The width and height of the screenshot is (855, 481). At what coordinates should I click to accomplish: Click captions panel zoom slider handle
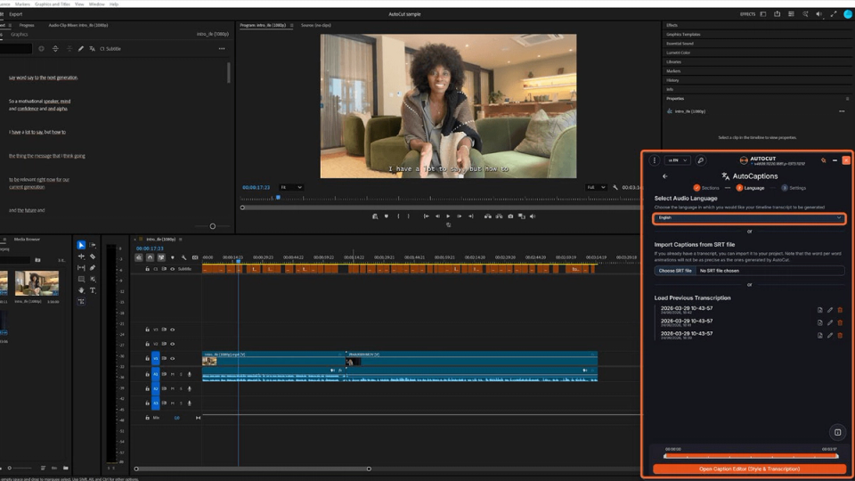[x=213, y=226]
